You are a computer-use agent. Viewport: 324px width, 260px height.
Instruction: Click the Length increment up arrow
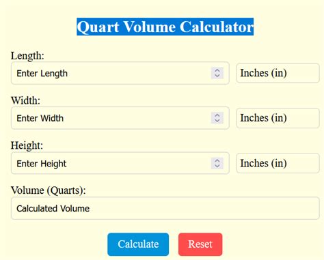[x=217, y=70]
